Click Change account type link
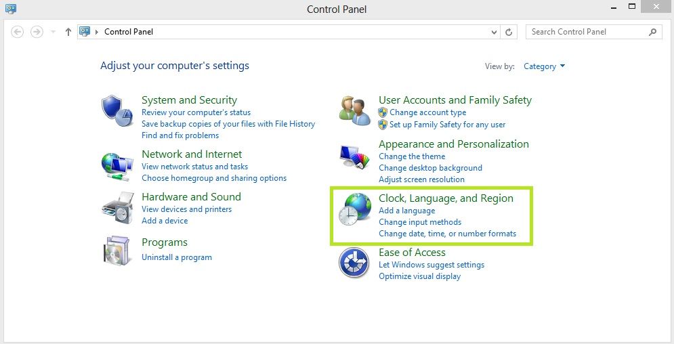674x344 pixels. point(427,112)
